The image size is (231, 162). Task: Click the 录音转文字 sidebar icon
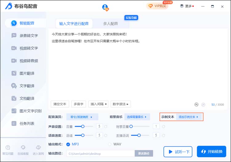(14, 35)
